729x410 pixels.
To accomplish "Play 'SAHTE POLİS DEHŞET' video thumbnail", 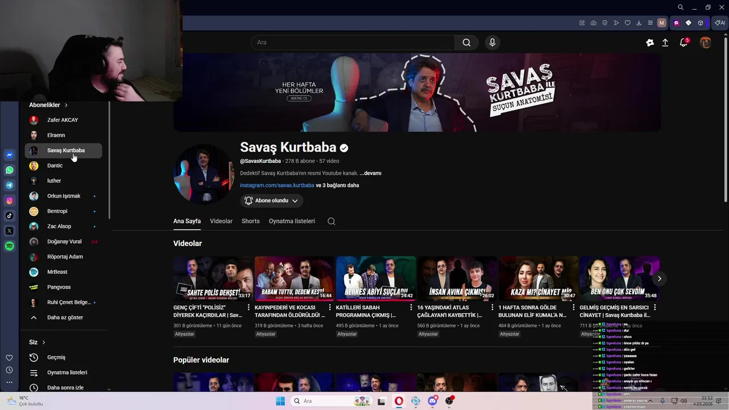I will (x=213, y=278).
